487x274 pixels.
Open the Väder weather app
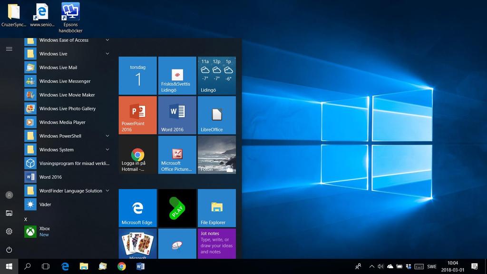pos(67,204)
